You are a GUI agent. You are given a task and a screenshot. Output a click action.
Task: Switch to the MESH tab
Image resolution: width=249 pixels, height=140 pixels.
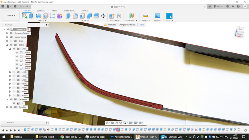point(54,11)
